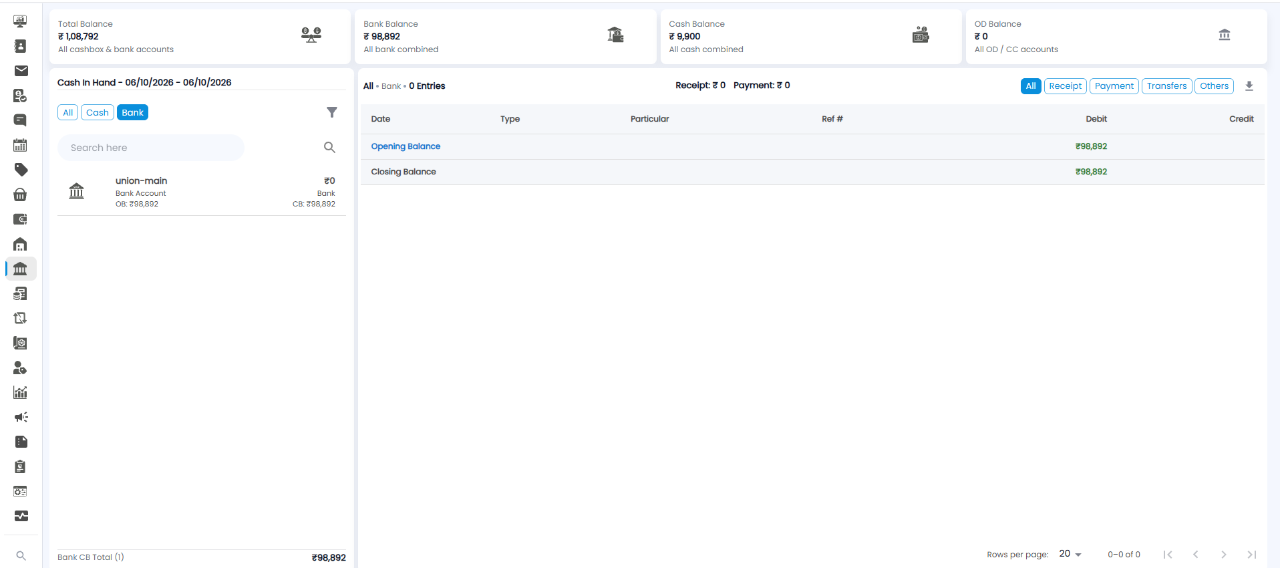1280x568 pixels.
Task: Click the magnifier icon beside Search here
Action: point(329,148)
